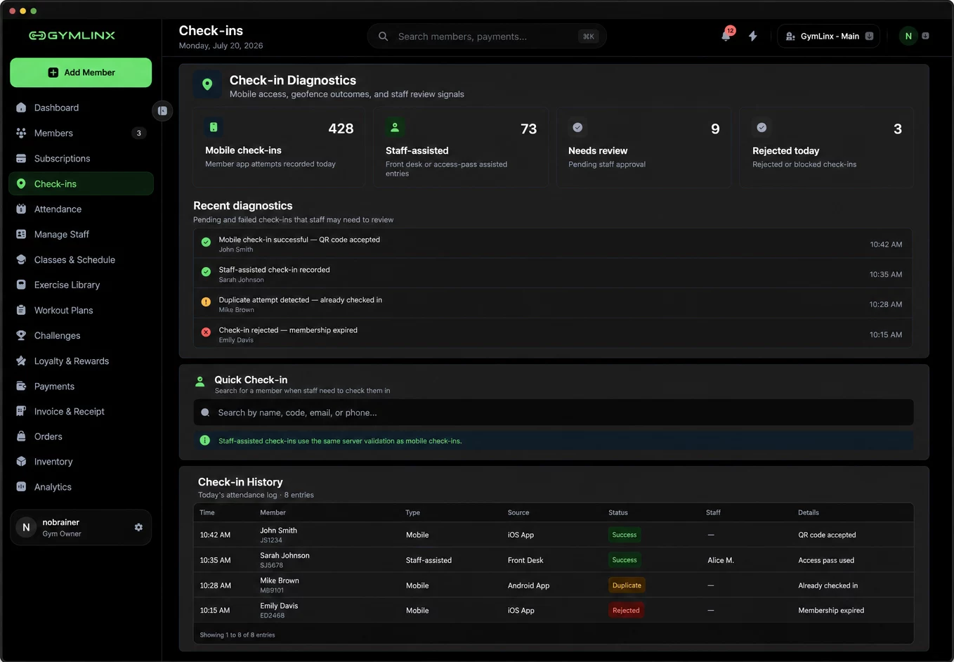Image resolution: width=954 pixels, height=662 pixels.
Task: Click the Members count badge 3
Action: coord(139,133)
